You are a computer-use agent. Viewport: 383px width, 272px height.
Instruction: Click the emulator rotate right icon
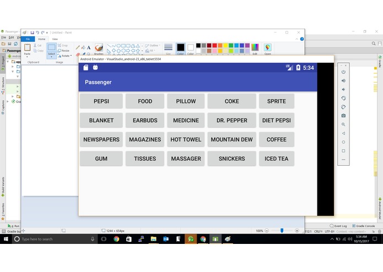(x=343, y=107)
